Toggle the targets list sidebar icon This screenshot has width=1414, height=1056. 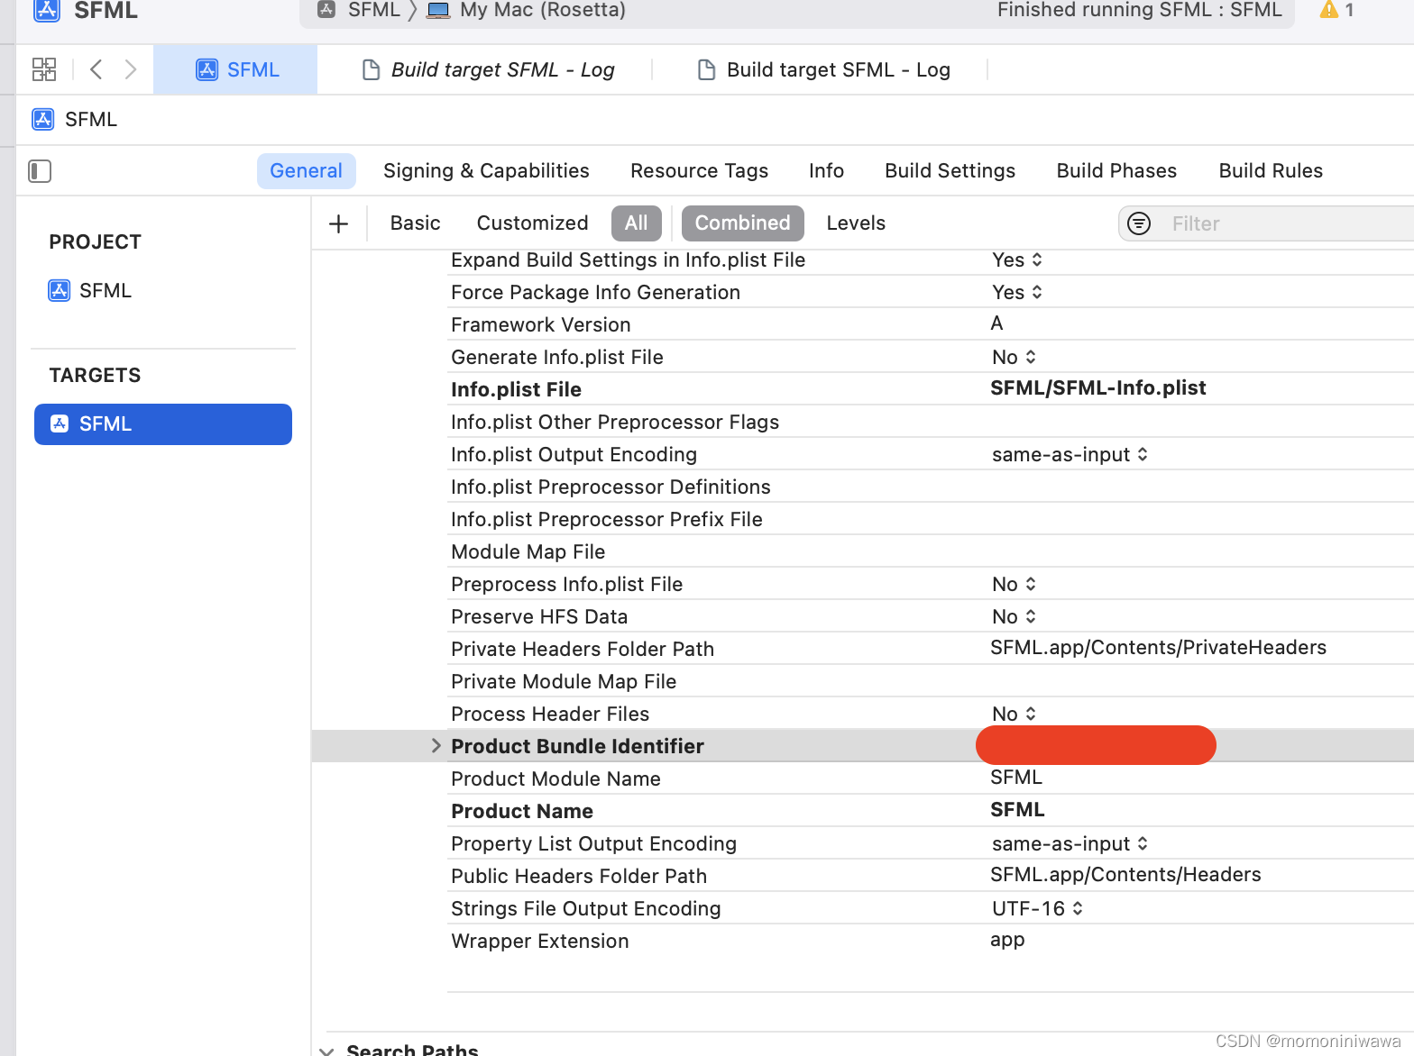tap(40, 170)
